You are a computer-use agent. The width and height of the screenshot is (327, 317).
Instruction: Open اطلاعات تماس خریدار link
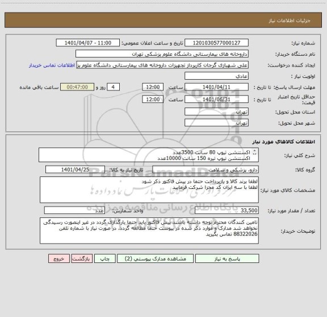pos(52,65)
